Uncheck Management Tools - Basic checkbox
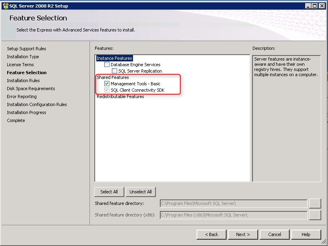This screenshot has height=246, width=328. click(107, 84)
